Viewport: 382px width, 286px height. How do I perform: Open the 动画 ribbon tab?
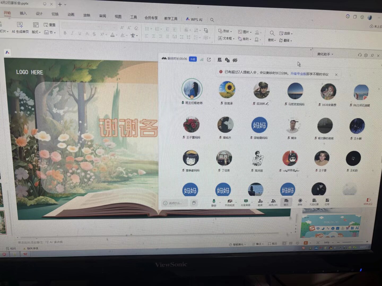point(71,15)
